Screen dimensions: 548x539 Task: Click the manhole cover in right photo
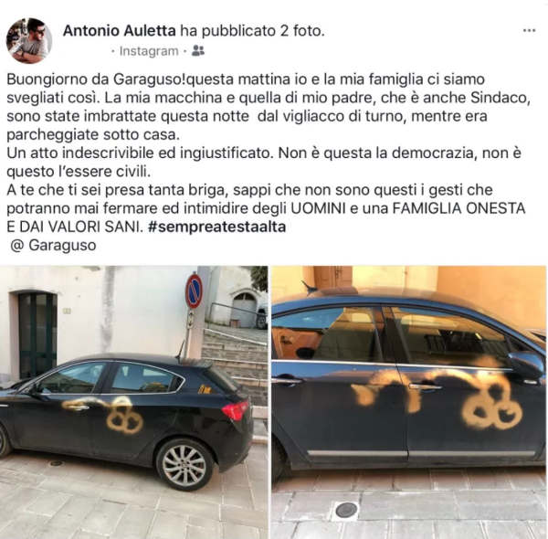coord(346,511)
